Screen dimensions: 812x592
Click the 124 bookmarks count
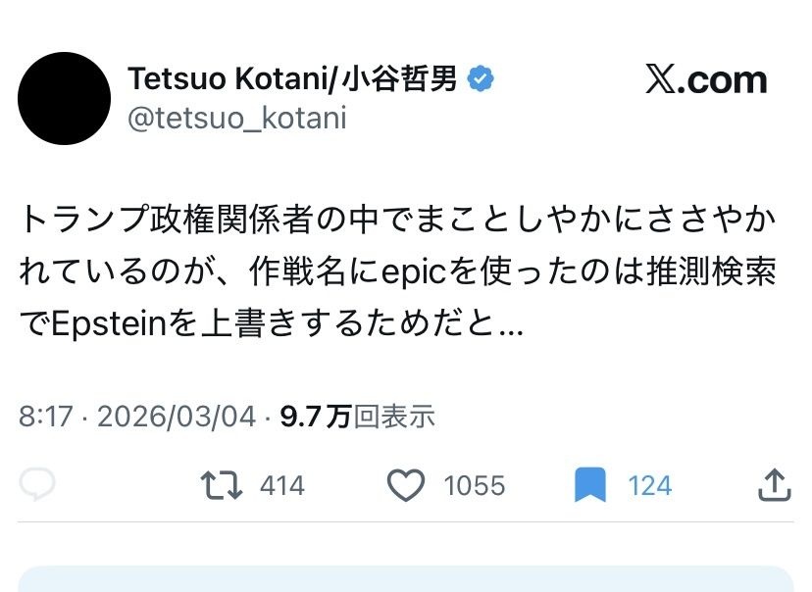pos(649,486)
